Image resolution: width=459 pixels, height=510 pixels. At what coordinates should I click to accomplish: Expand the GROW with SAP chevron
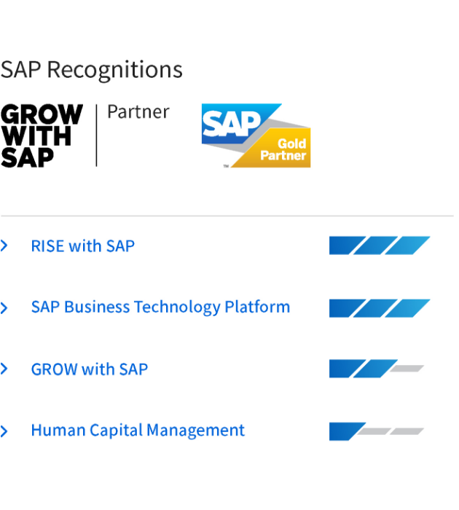point(5,369)
